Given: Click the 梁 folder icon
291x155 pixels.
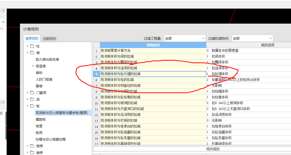Looking at the screenshot, I should pos(32,99).
